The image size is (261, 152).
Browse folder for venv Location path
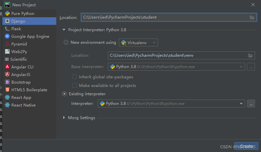pyautogui.click(x=250, y=55)
